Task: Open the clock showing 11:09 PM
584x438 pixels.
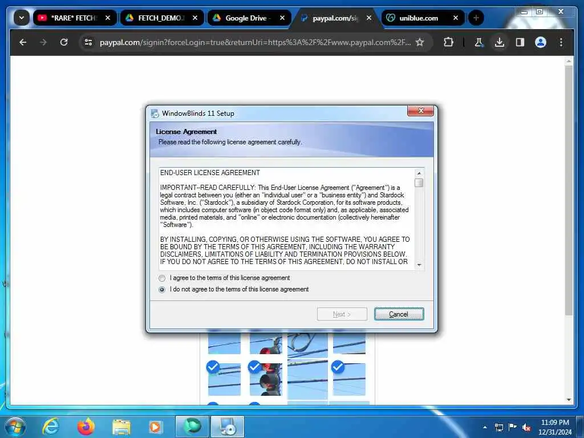Action: pos(555,427)
